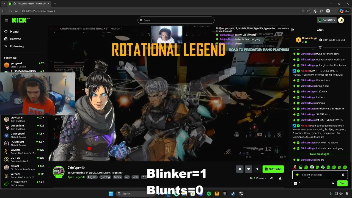Viewport: 352px width, 198px height.
Task: Open Spotify from taskbar
Action: coord(209,194)
